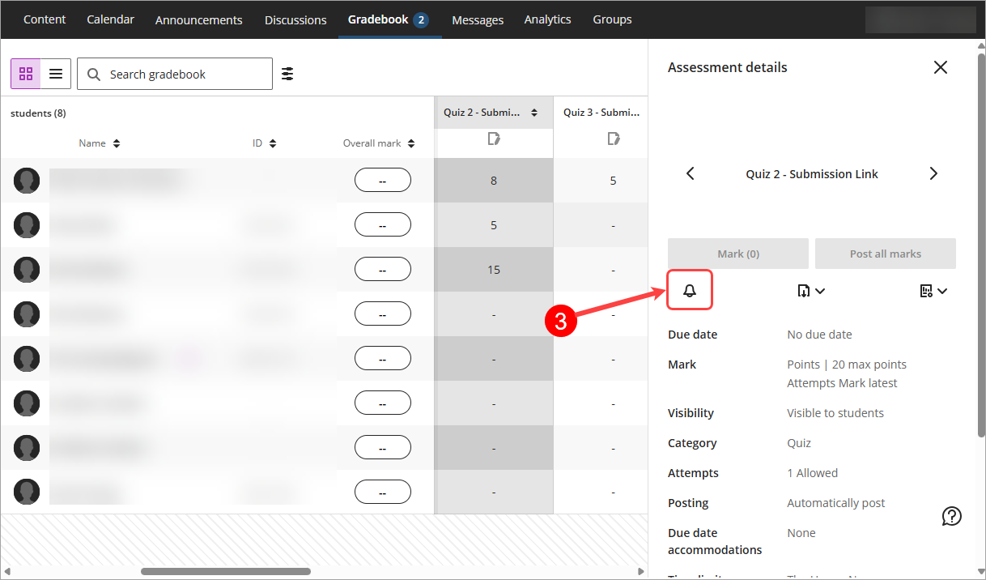The height and width of the screenshot is (580, 986).
Task: Click first student's avatar
Action: (x=27, y=181)
